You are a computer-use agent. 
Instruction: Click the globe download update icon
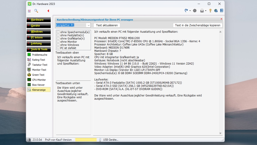tap(216, 11)
